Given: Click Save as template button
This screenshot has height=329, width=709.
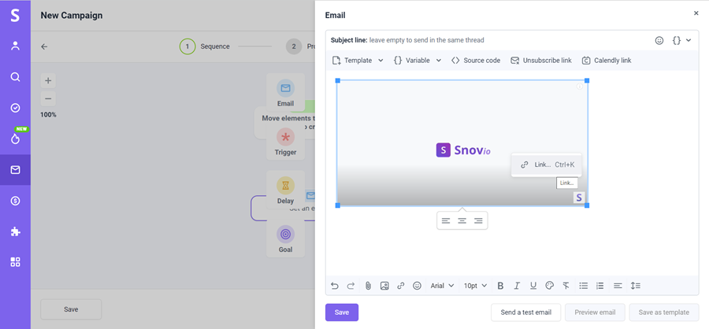Looking at the screenshot, I should click(x=664, y=312).
